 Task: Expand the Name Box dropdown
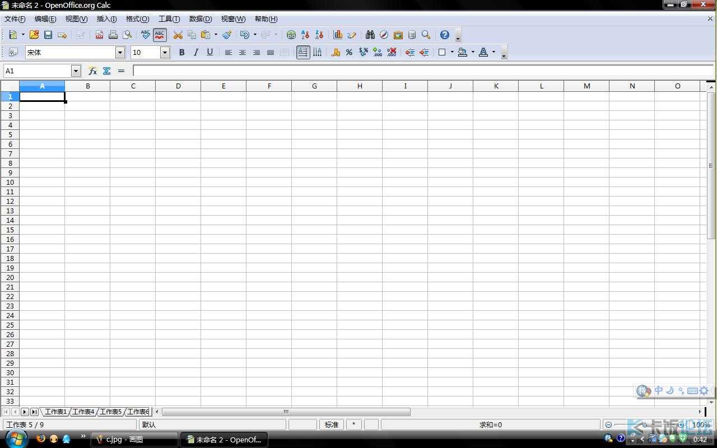click(76, 71)
